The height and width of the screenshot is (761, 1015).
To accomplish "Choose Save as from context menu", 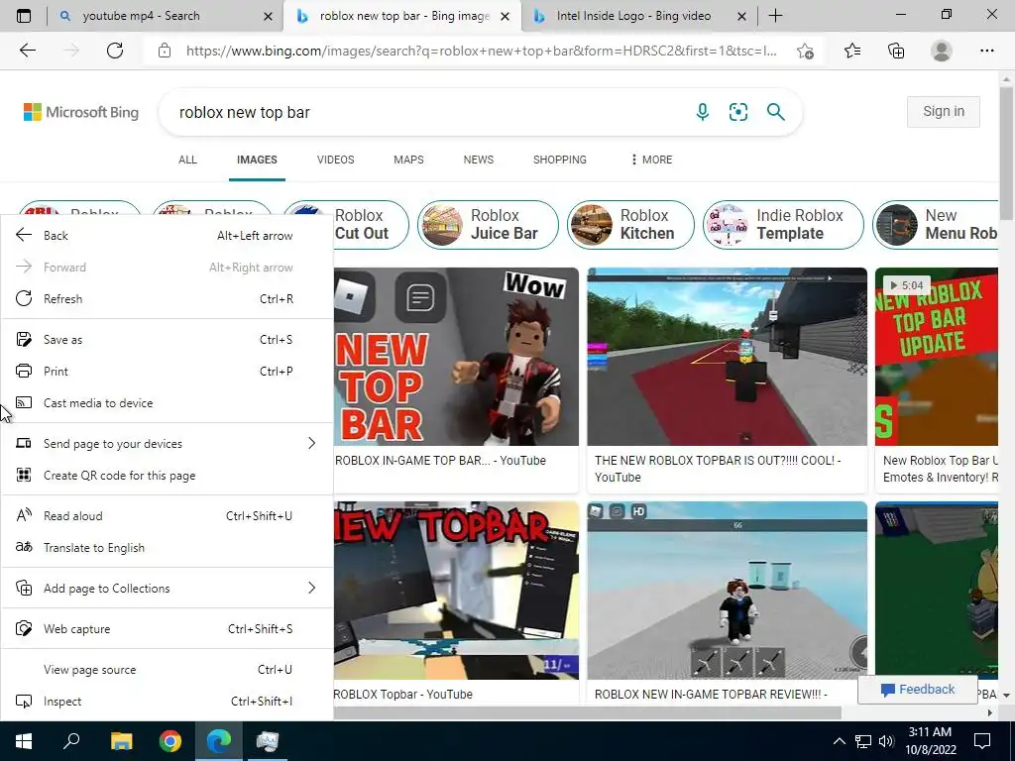I will tap(167, 339).
